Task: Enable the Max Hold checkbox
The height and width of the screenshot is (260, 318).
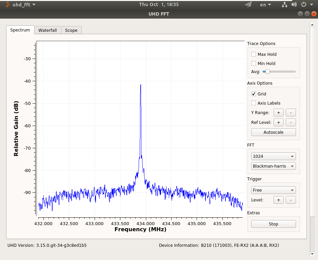Action: click(x=254, y=54)
